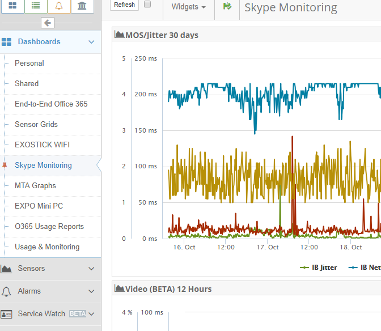Click the 17. Oct axis label

coord(268,247)
